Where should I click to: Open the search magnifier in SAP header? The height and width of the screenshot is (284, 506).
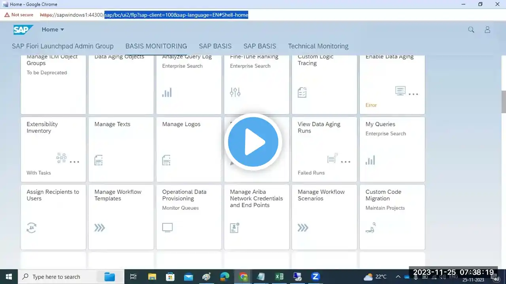pos(471,30)
